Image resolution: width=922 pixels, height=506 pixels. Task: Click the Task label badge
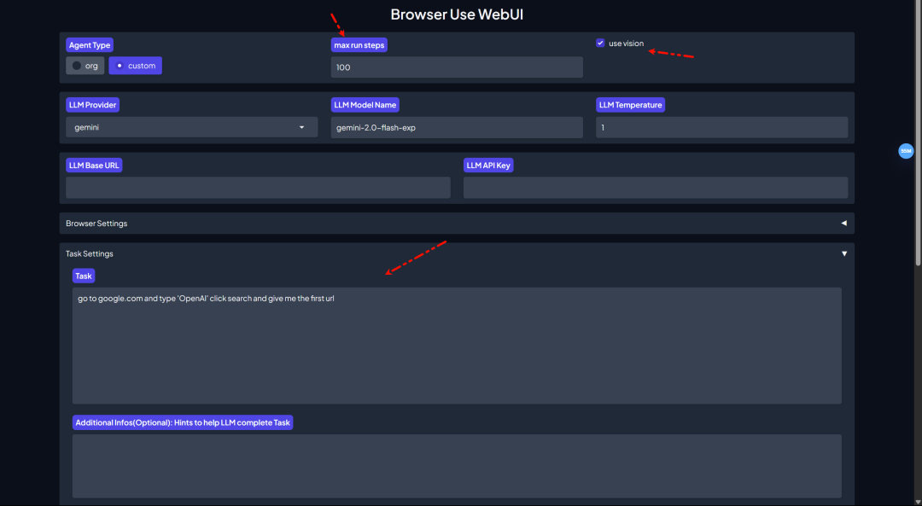(x=84, y=276)
